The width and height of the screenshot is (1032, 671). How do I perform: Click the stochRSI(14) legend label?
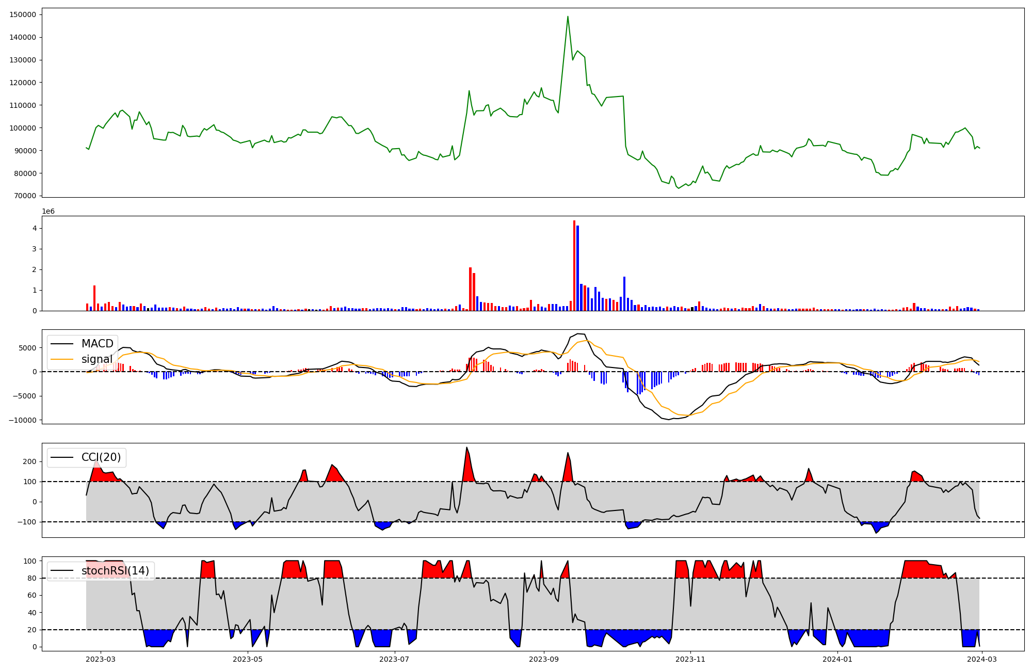tap(115, 571)
